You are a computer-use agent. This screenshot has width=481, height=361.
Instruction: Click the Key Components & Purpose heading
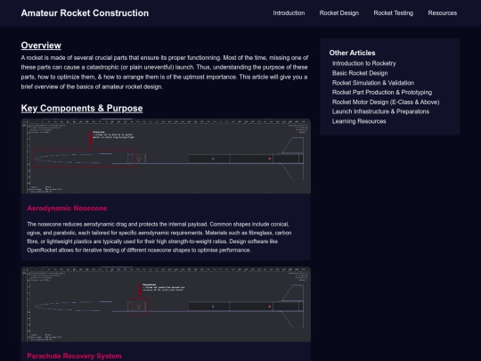pos(82,109)
